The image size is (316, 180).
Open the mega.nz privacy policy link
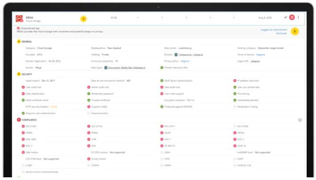185,61
